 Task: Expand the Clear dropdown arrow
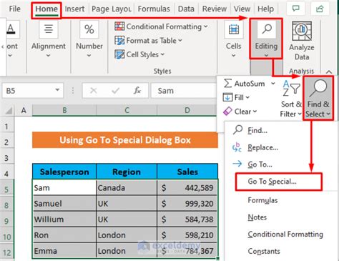(255, 112)
